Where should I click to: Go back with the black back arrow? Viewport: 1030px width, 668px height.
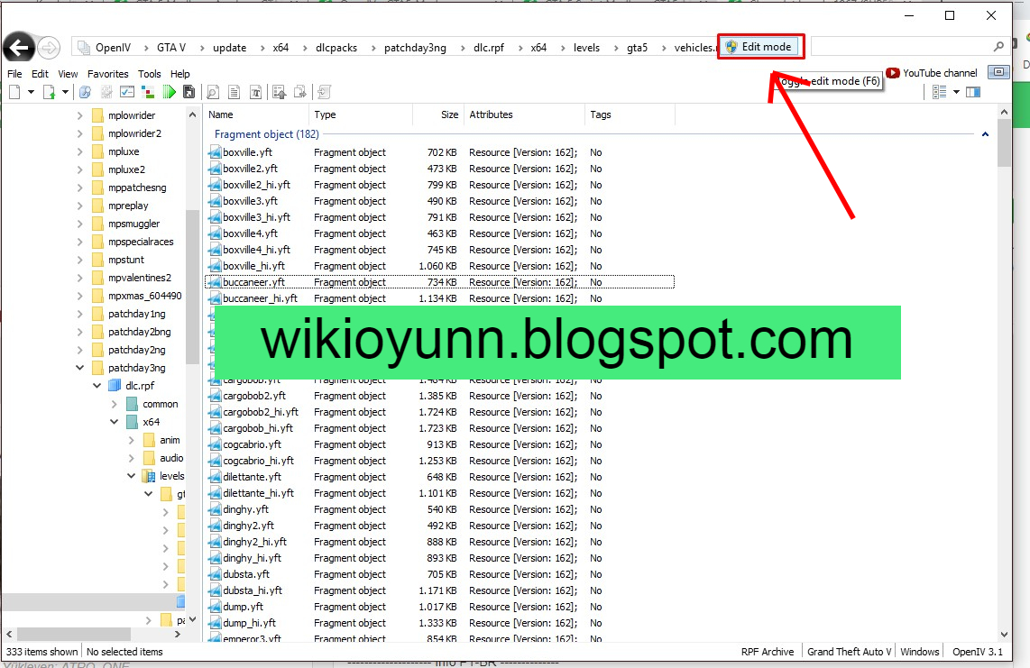click(x=19, y=47)
